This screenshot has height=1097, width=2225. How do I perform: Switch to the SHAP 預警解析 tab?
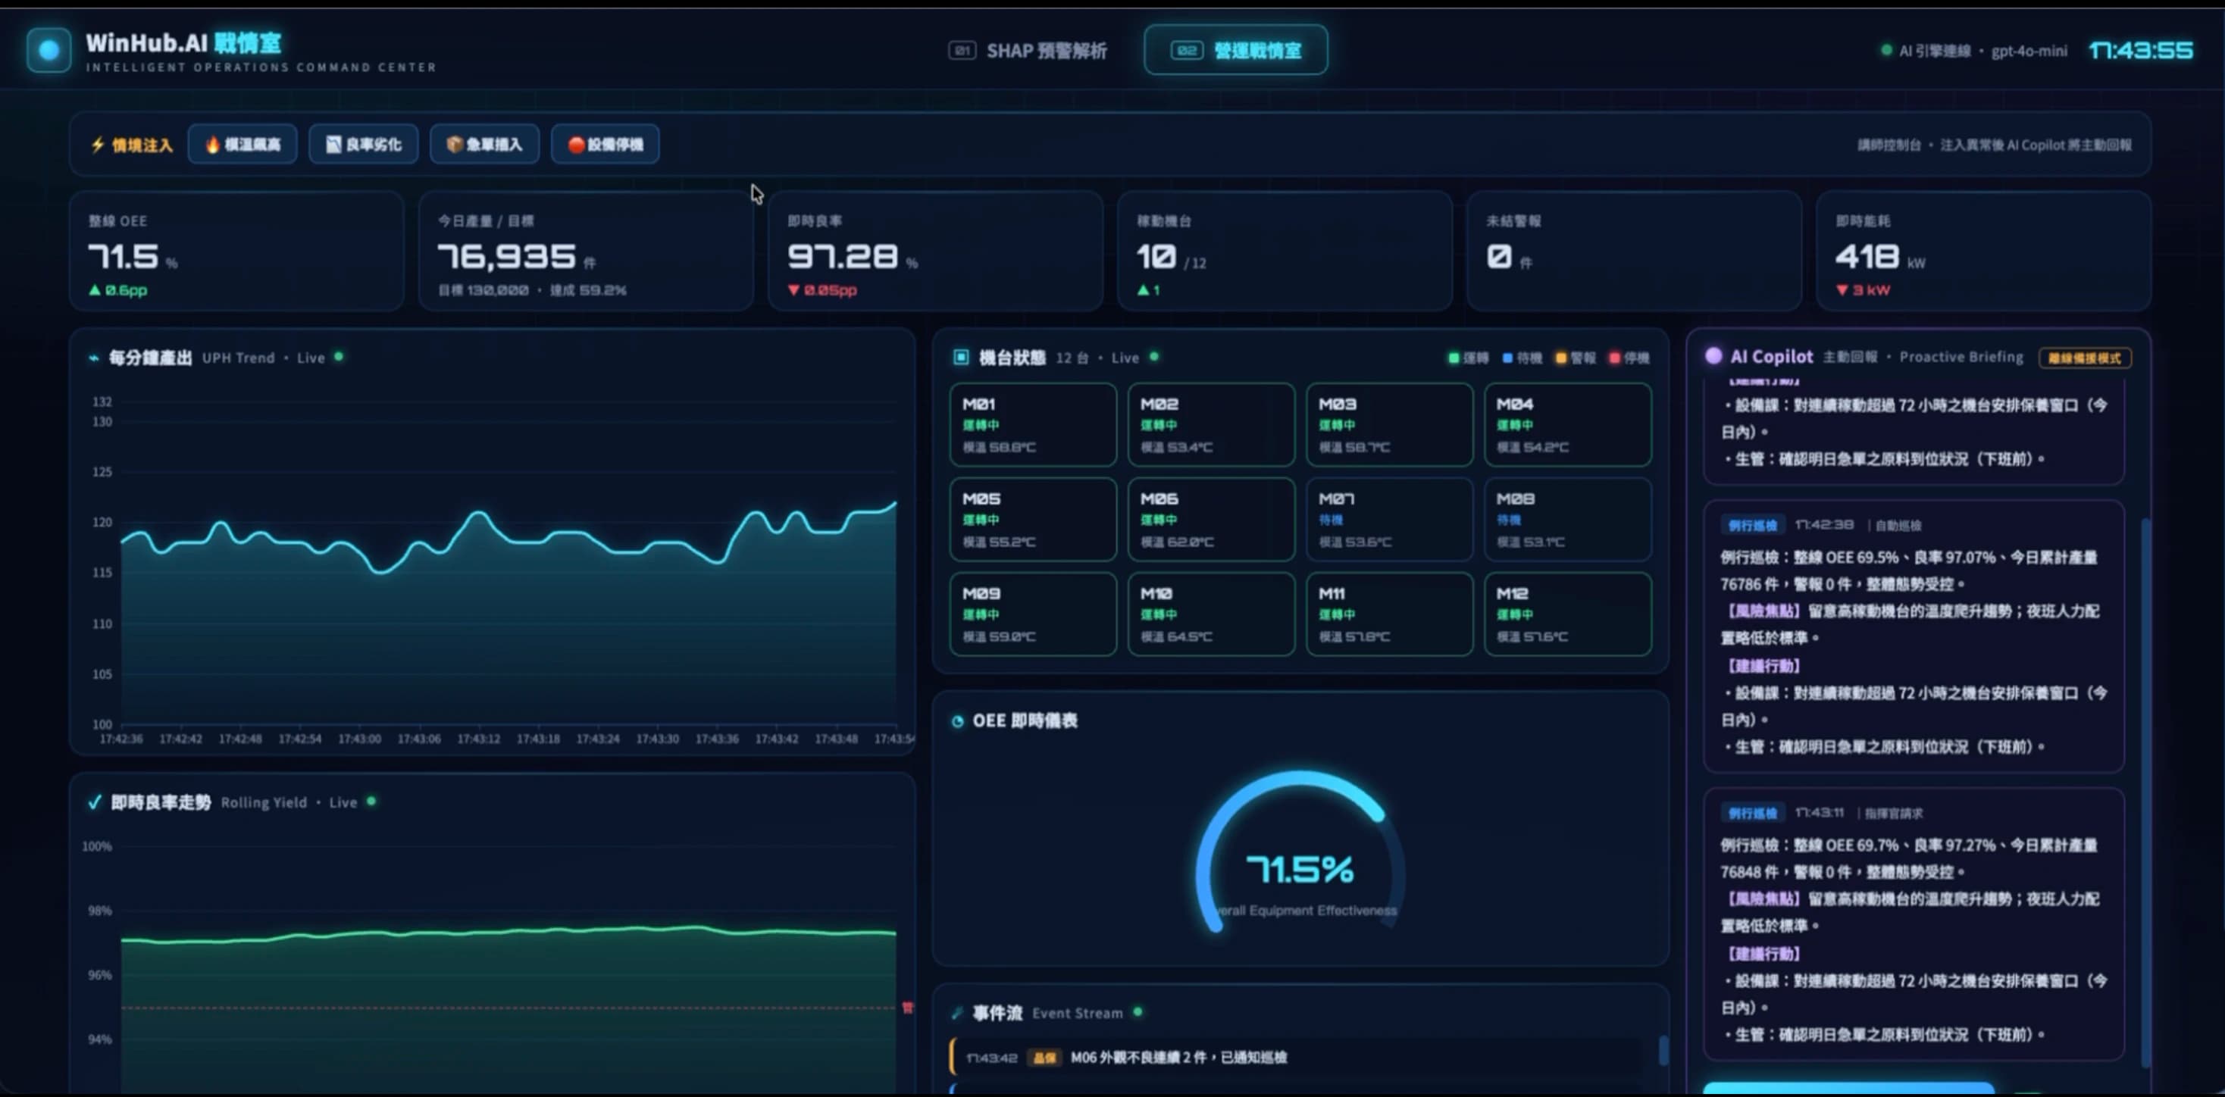[1027, 50]
